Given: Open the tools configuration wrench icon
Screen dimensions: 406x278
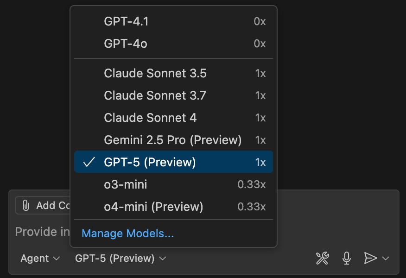Looking at the screenshot, I should [x=323, y=258].
